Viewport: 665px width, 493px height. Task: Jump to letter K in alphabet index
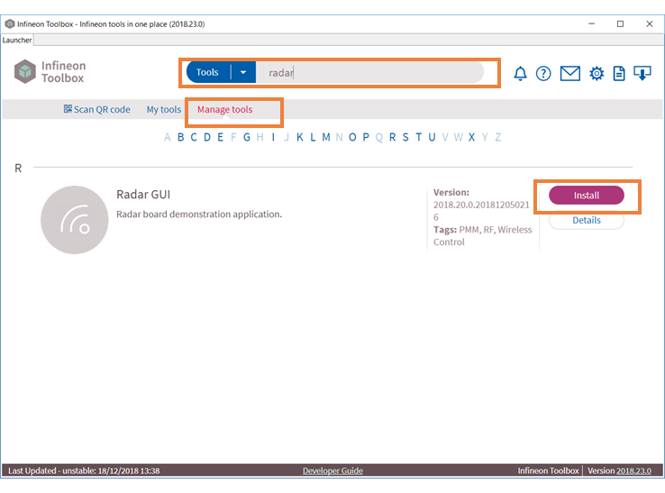(300, 137)
